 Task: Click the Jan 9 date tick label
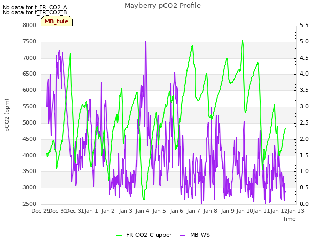[227, 211]
